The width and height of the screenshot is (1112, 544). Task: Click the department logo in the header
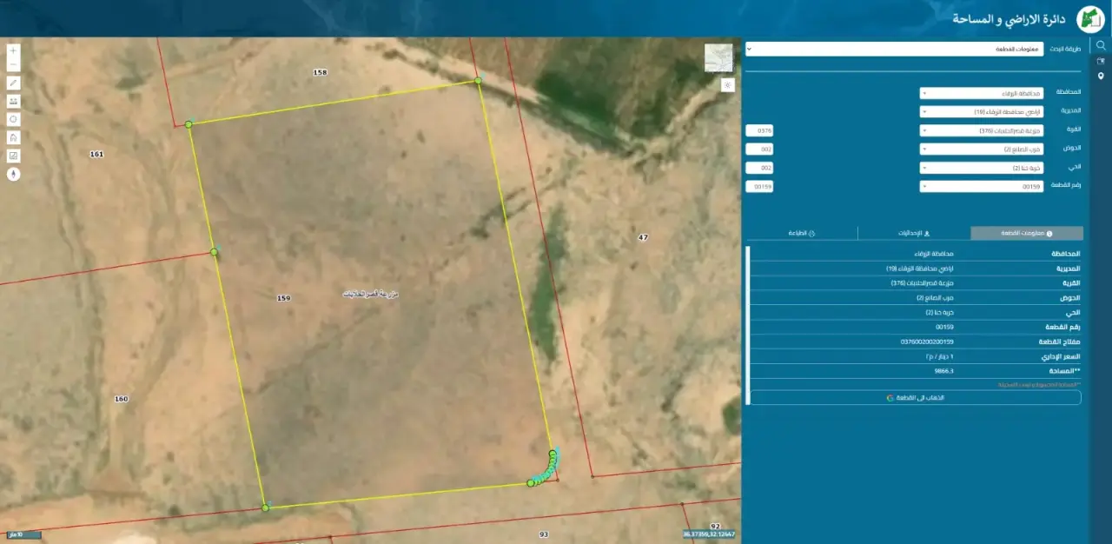1089,18
